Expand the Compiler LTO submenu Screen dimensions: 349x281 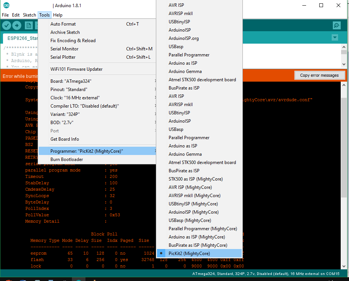coord(97,106)
